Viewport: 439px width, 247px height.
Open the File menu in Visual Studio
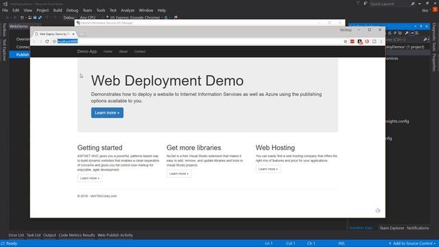[5, 10]
